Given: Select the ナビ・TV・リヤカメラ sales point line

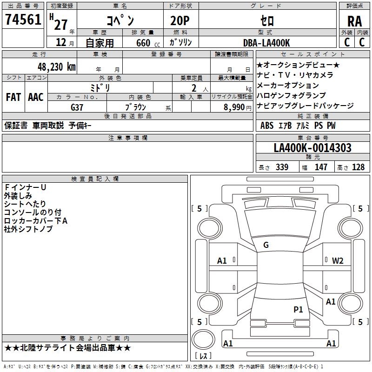Looking at the screenshot, I should coord(295,75).
